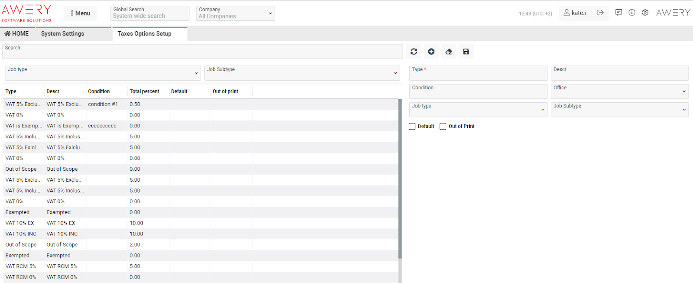Enable the Default checkbox
Screen dimensions: 693x283
[412, 126]
